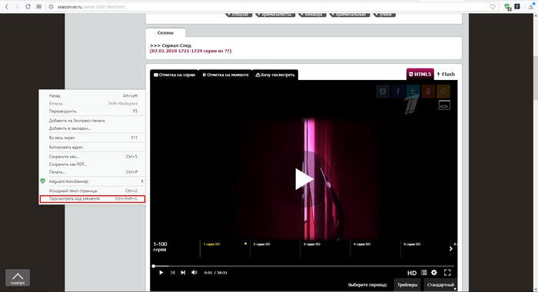Choose Сохранить как... in context menu
The height and width of the screenshot is (292, 538).
pyautogui.click(x=93, y=157)
